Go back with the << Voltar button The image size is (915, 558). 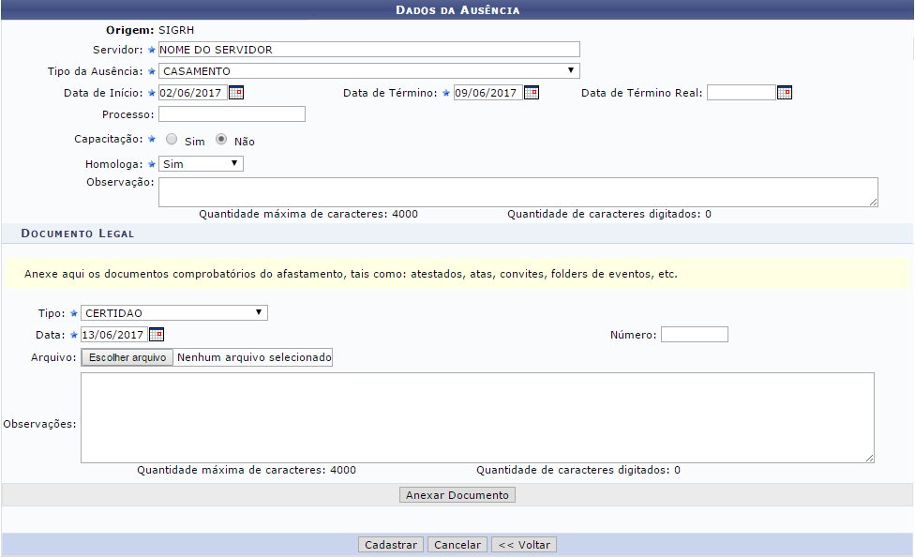click(x=525, y=545)
